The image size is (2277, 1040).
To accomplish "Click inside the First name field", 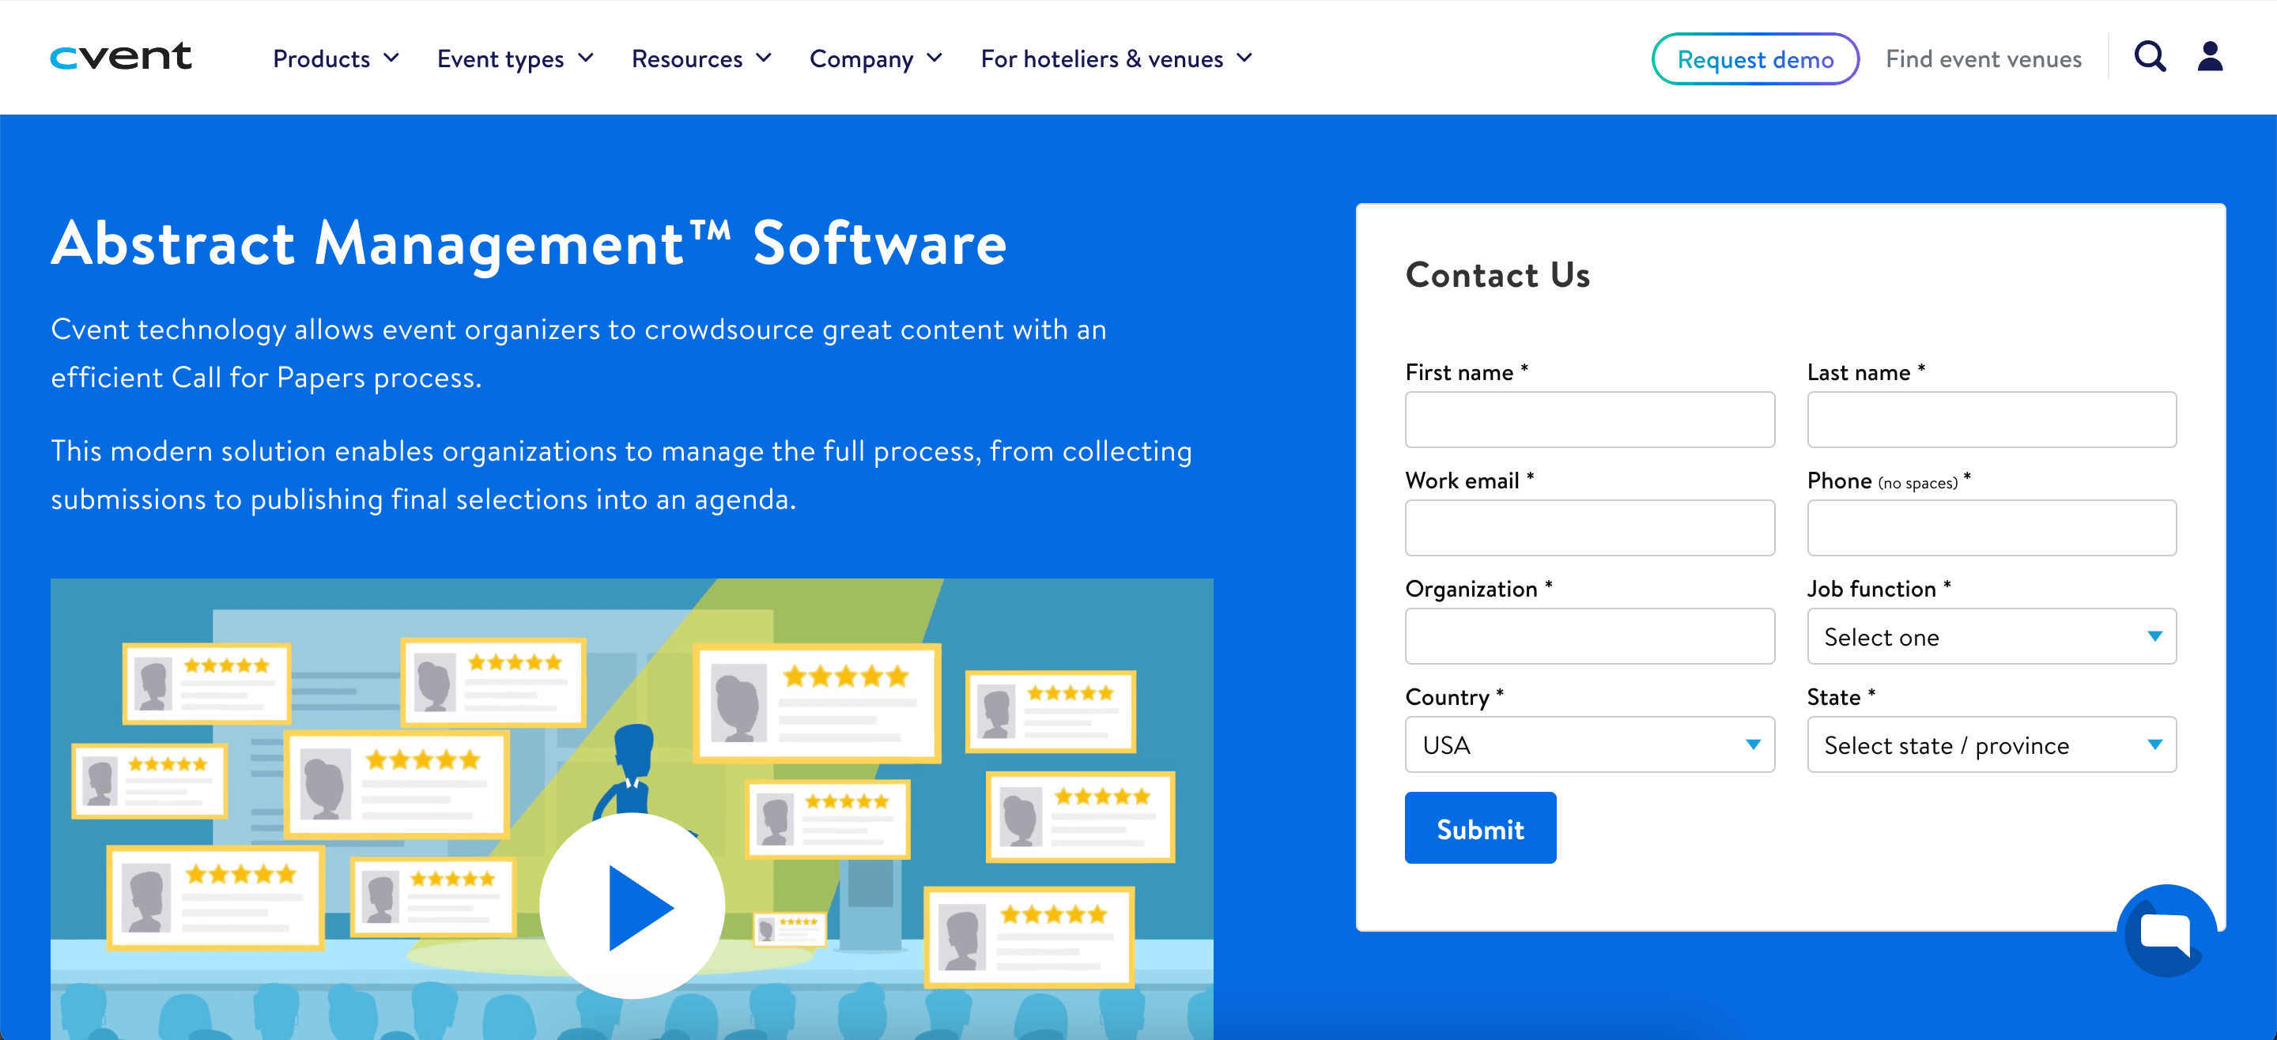I will pyautogui.click(x=1588, y=420).
